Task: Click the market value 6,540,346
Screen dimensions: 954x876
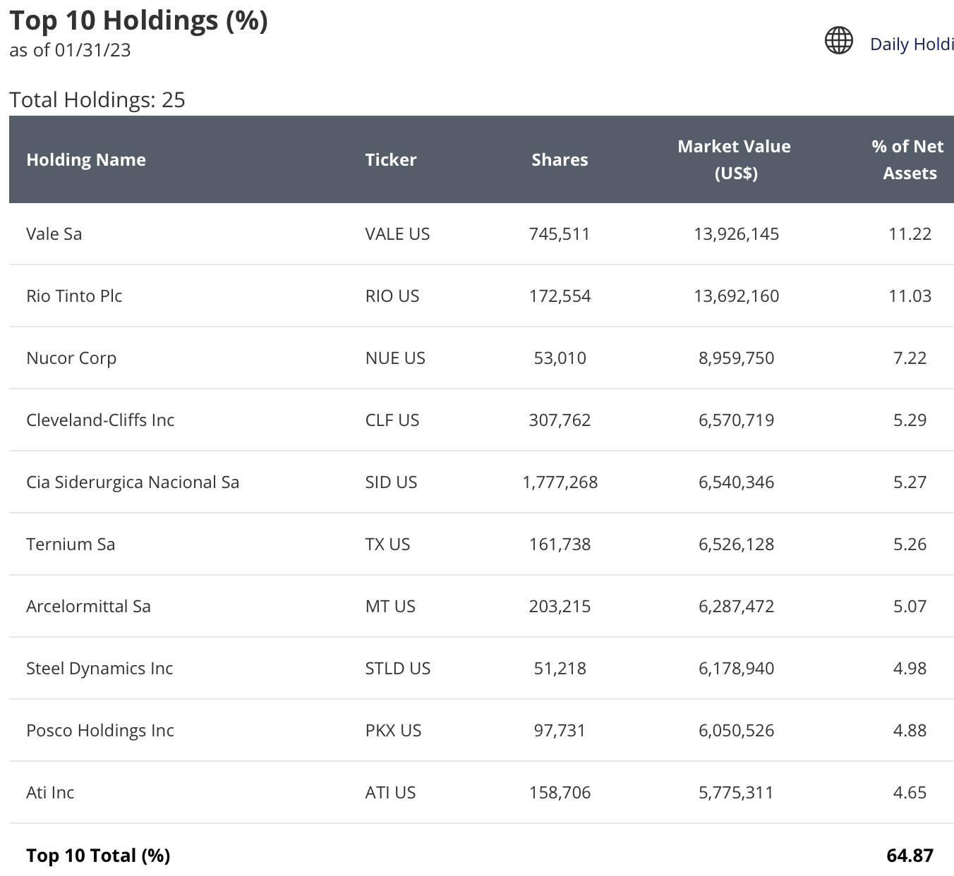Action: coord(736,482)
